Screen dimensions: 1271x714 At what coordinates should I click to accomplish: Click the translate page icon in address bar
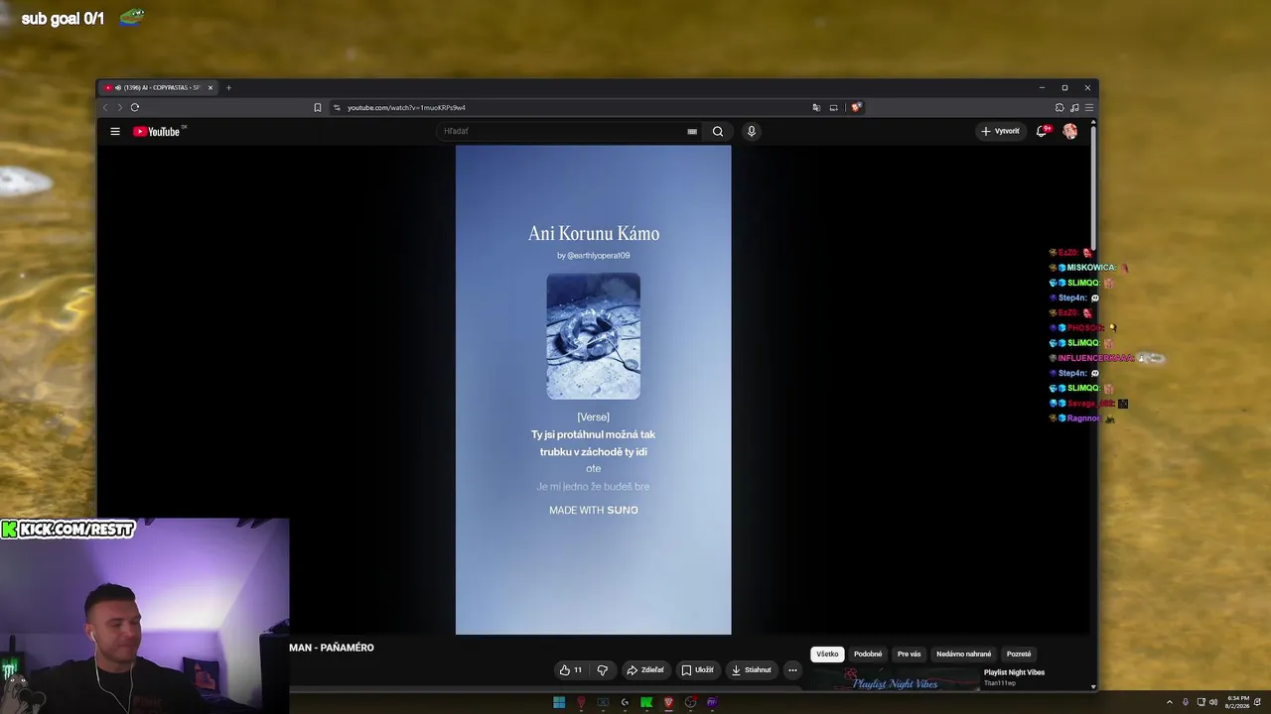coord(816,107)
